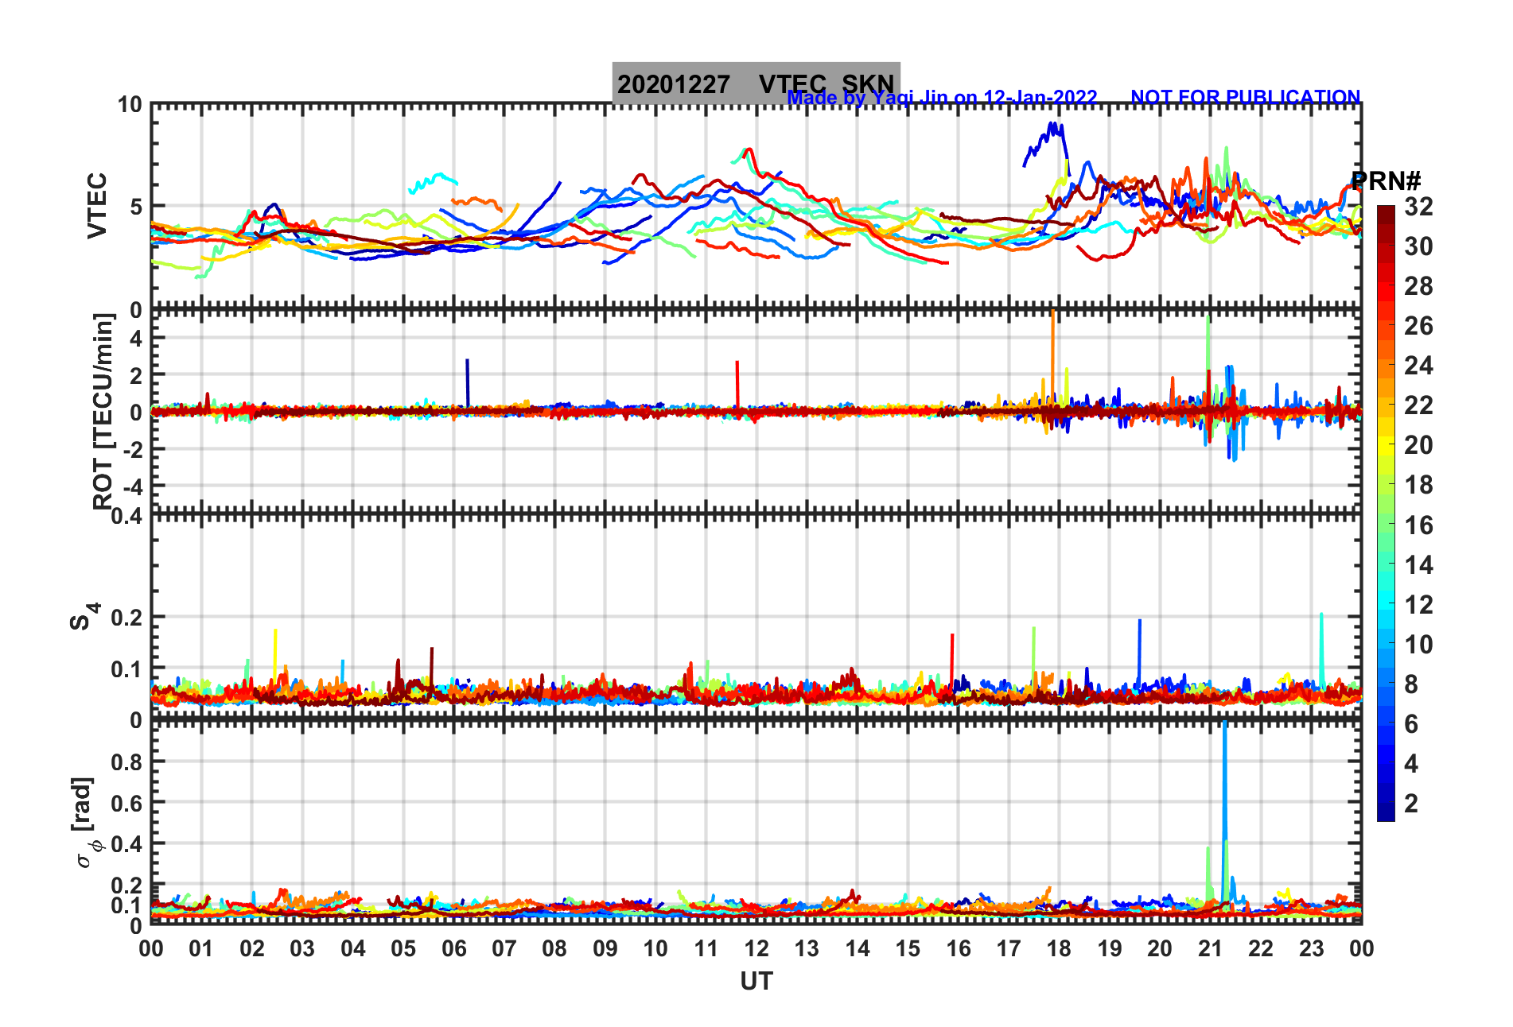Click the x-axis tick label 12
The image size is (1513, 1027).
pos(756,948)
